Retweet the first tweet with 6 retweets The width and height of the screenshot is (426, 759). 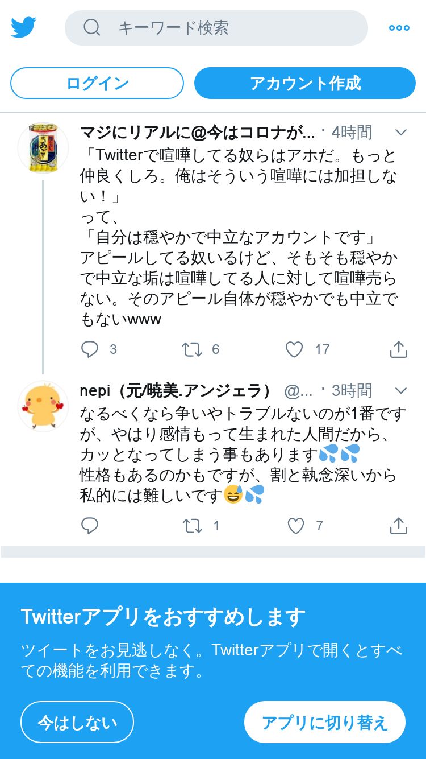pos(192,349)
